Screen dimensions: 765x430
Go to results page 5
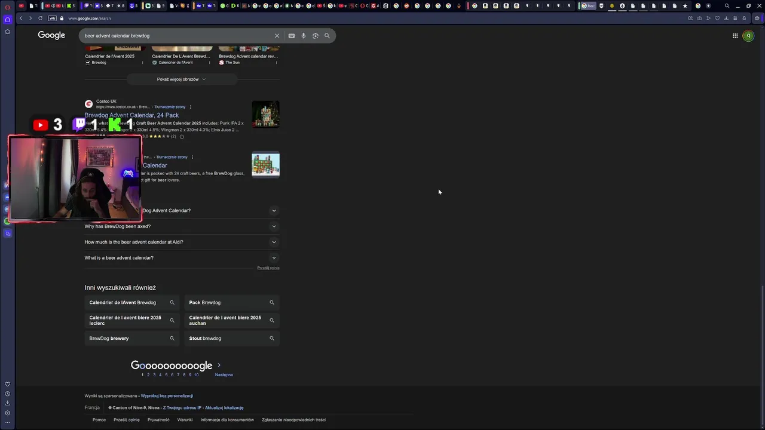[166, 375]
